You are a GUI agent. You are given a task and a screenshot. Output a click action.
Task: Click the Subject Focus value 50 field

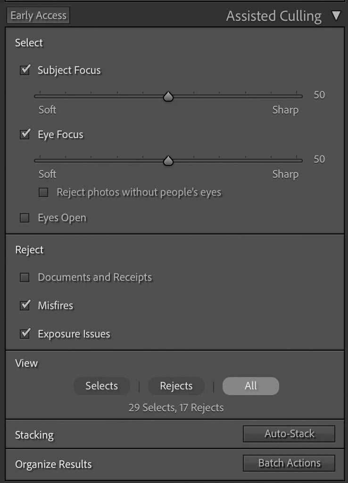[319, 95]
